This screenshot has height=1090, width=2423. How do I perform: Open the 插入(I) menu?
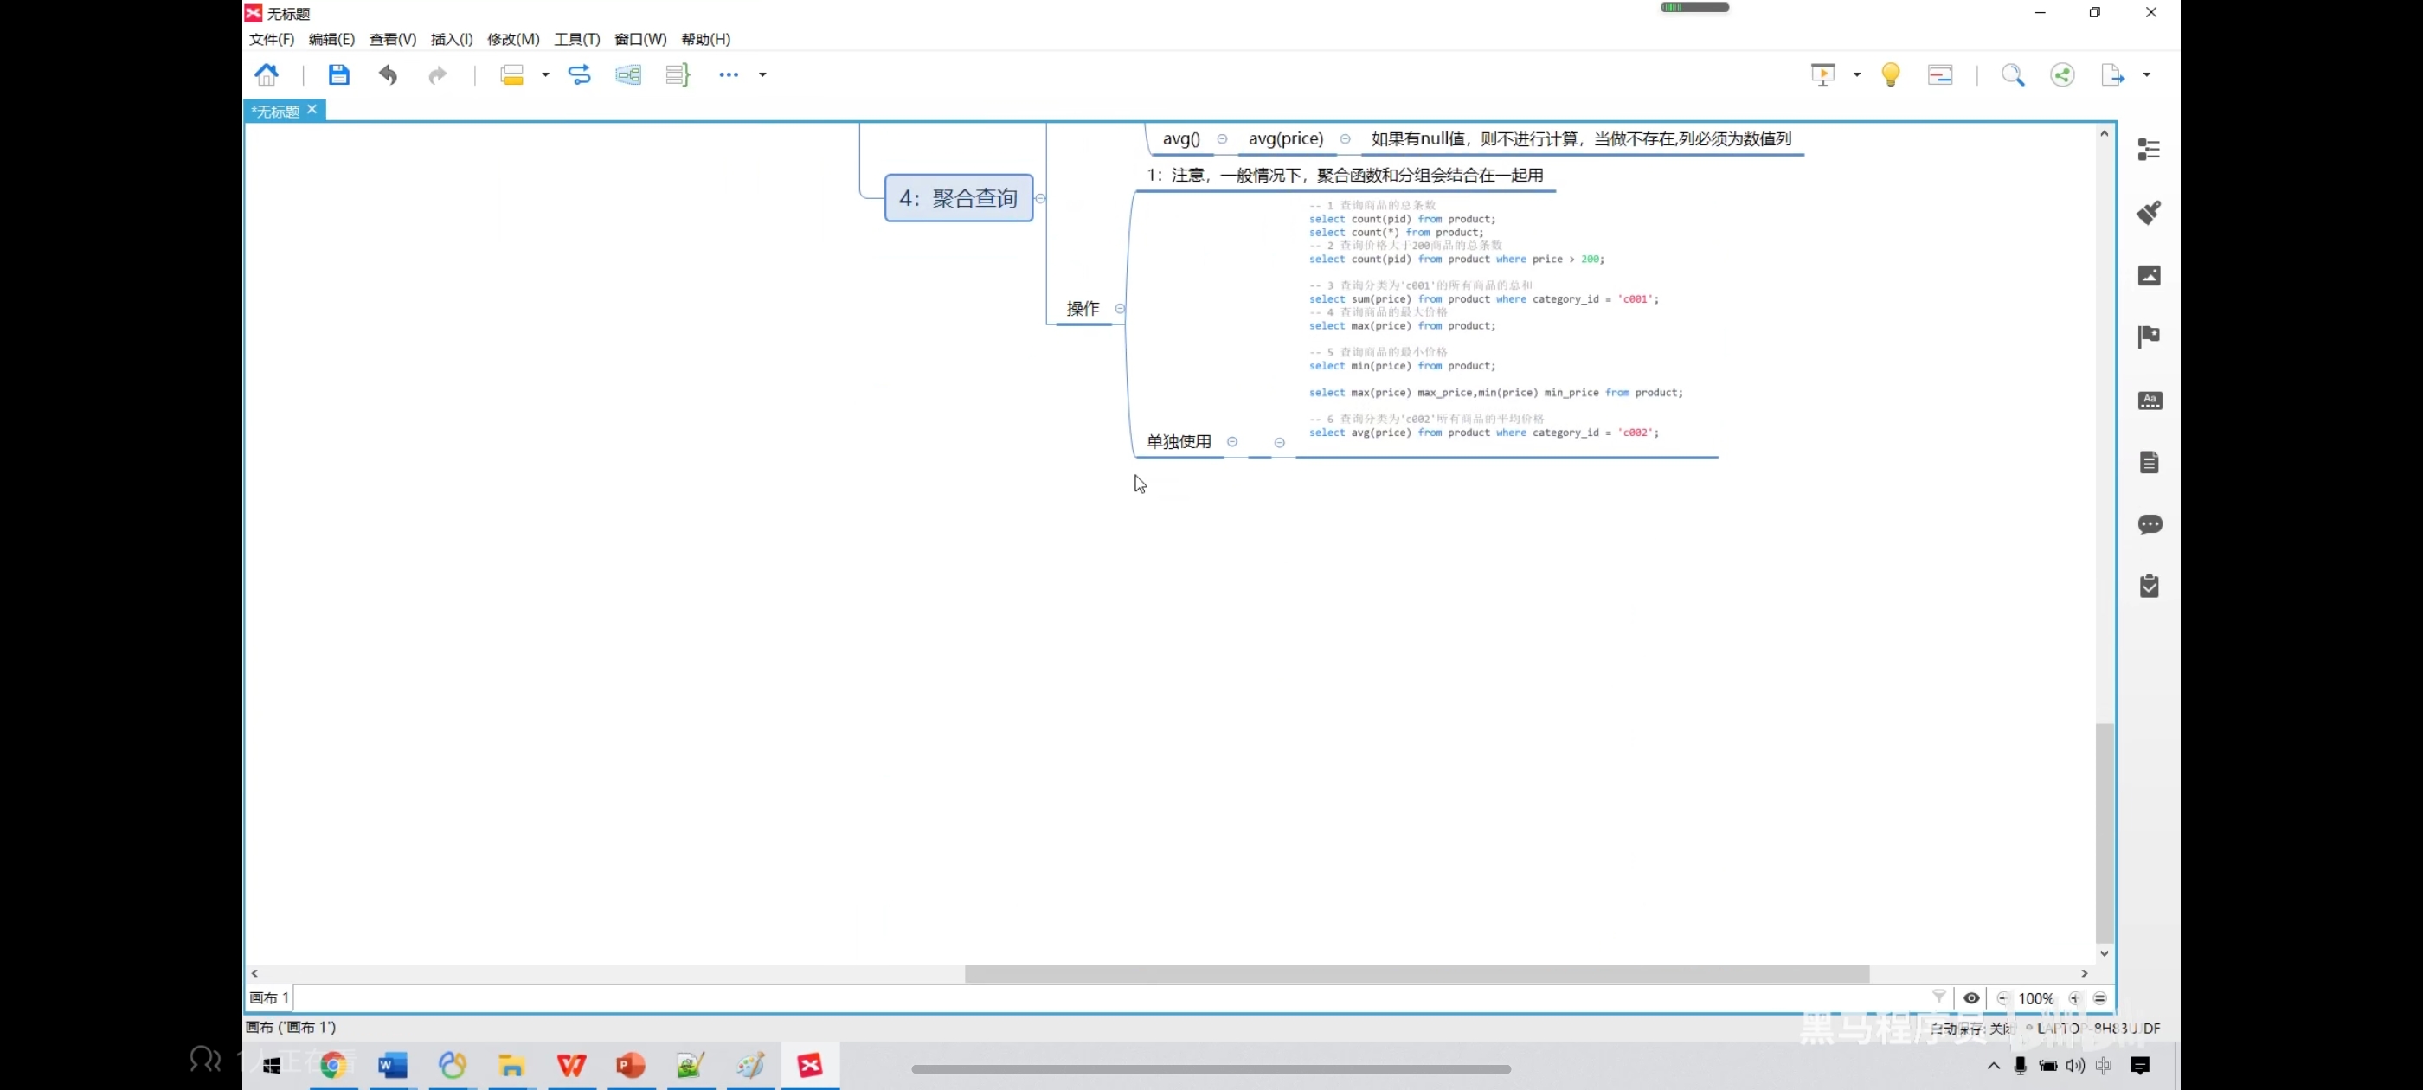click(452, 39)
